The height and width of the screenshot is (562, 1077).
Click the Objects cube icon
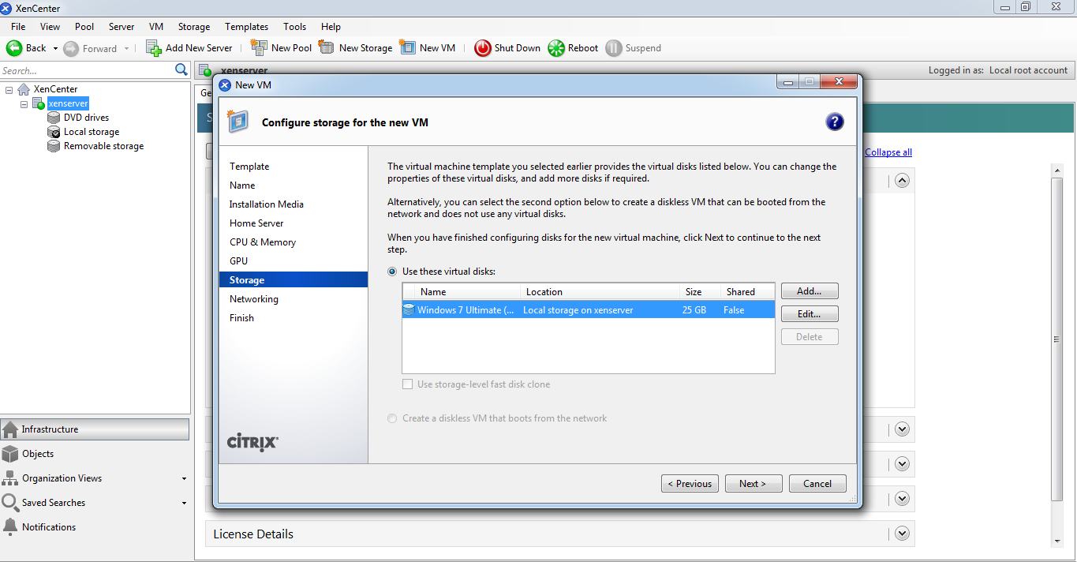pyautogui.click(x=10, y=454)
